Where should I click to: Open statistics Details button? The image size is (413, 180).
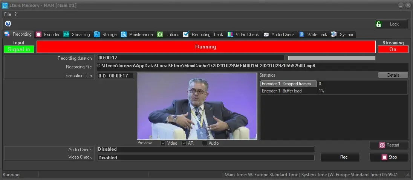(x=393, y=75)
